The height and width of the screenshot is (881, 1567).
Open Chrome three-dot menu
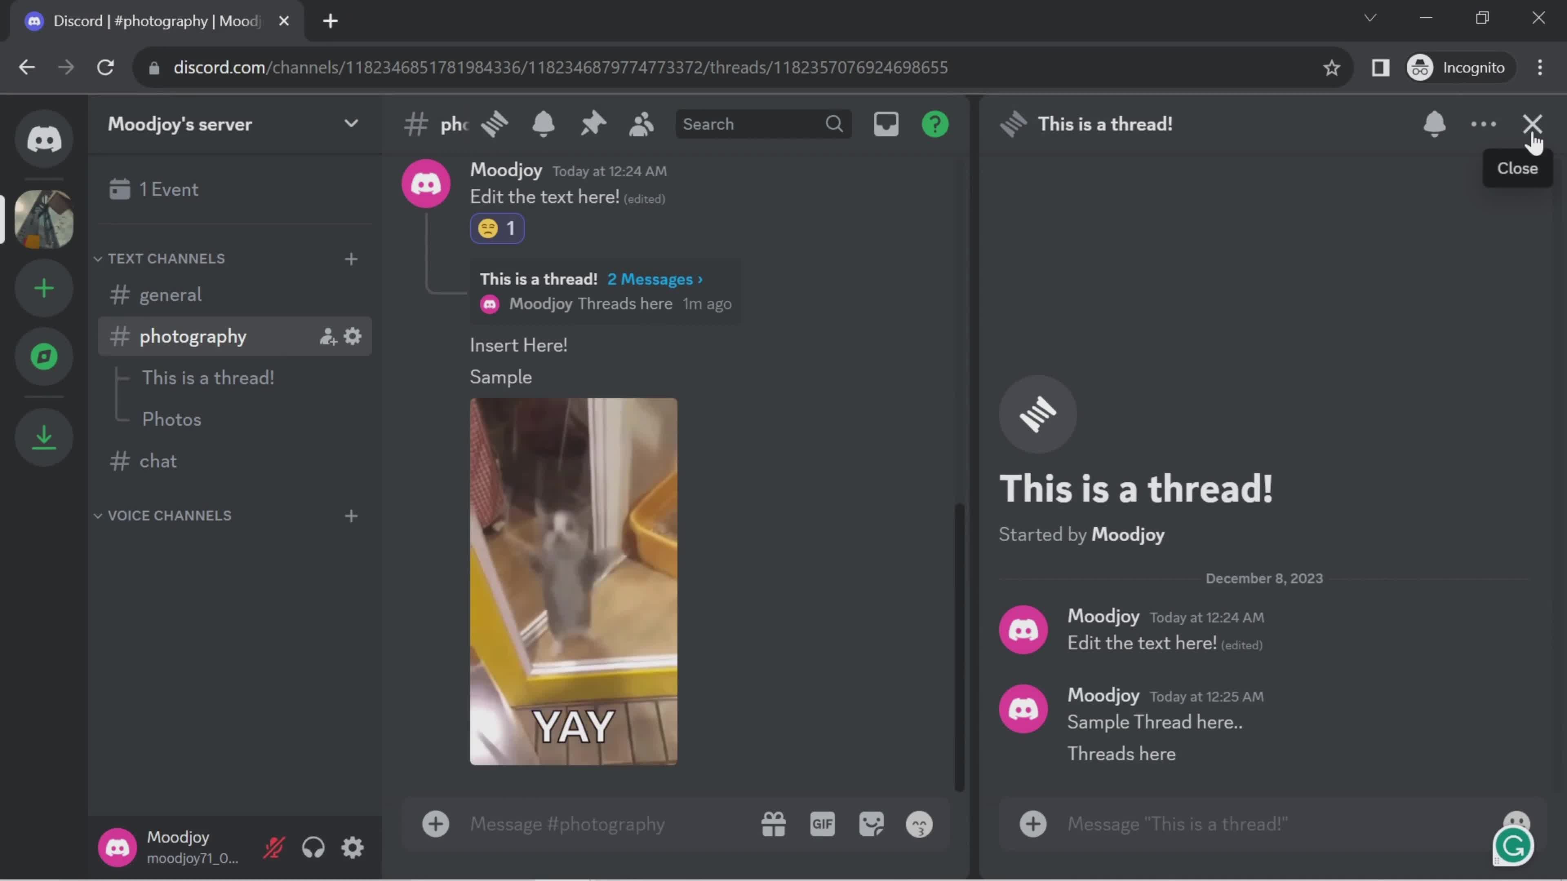[x=1540, y=67]
